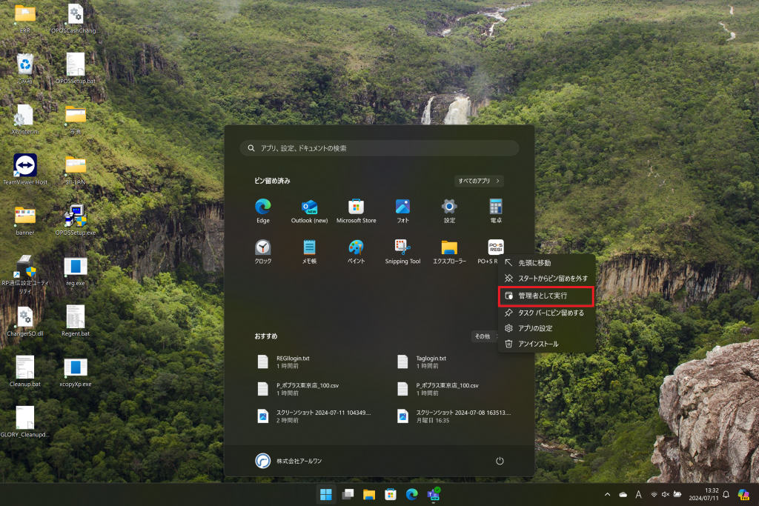Expand すべてのアプリ list
Screen dimensions: 759x506
tap(479, 181)
